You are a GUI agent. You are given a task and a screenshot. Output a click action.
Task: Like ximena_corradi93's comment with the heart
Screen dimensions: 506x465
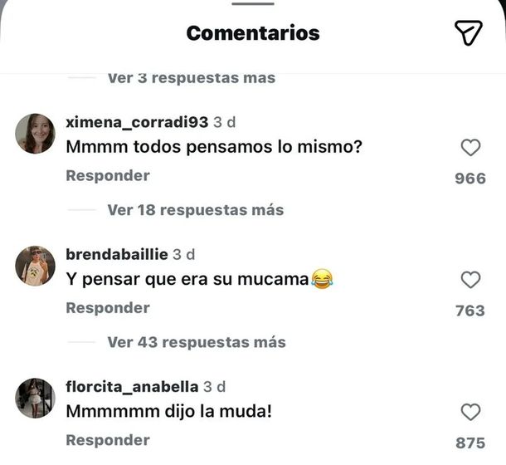(470, 148)
